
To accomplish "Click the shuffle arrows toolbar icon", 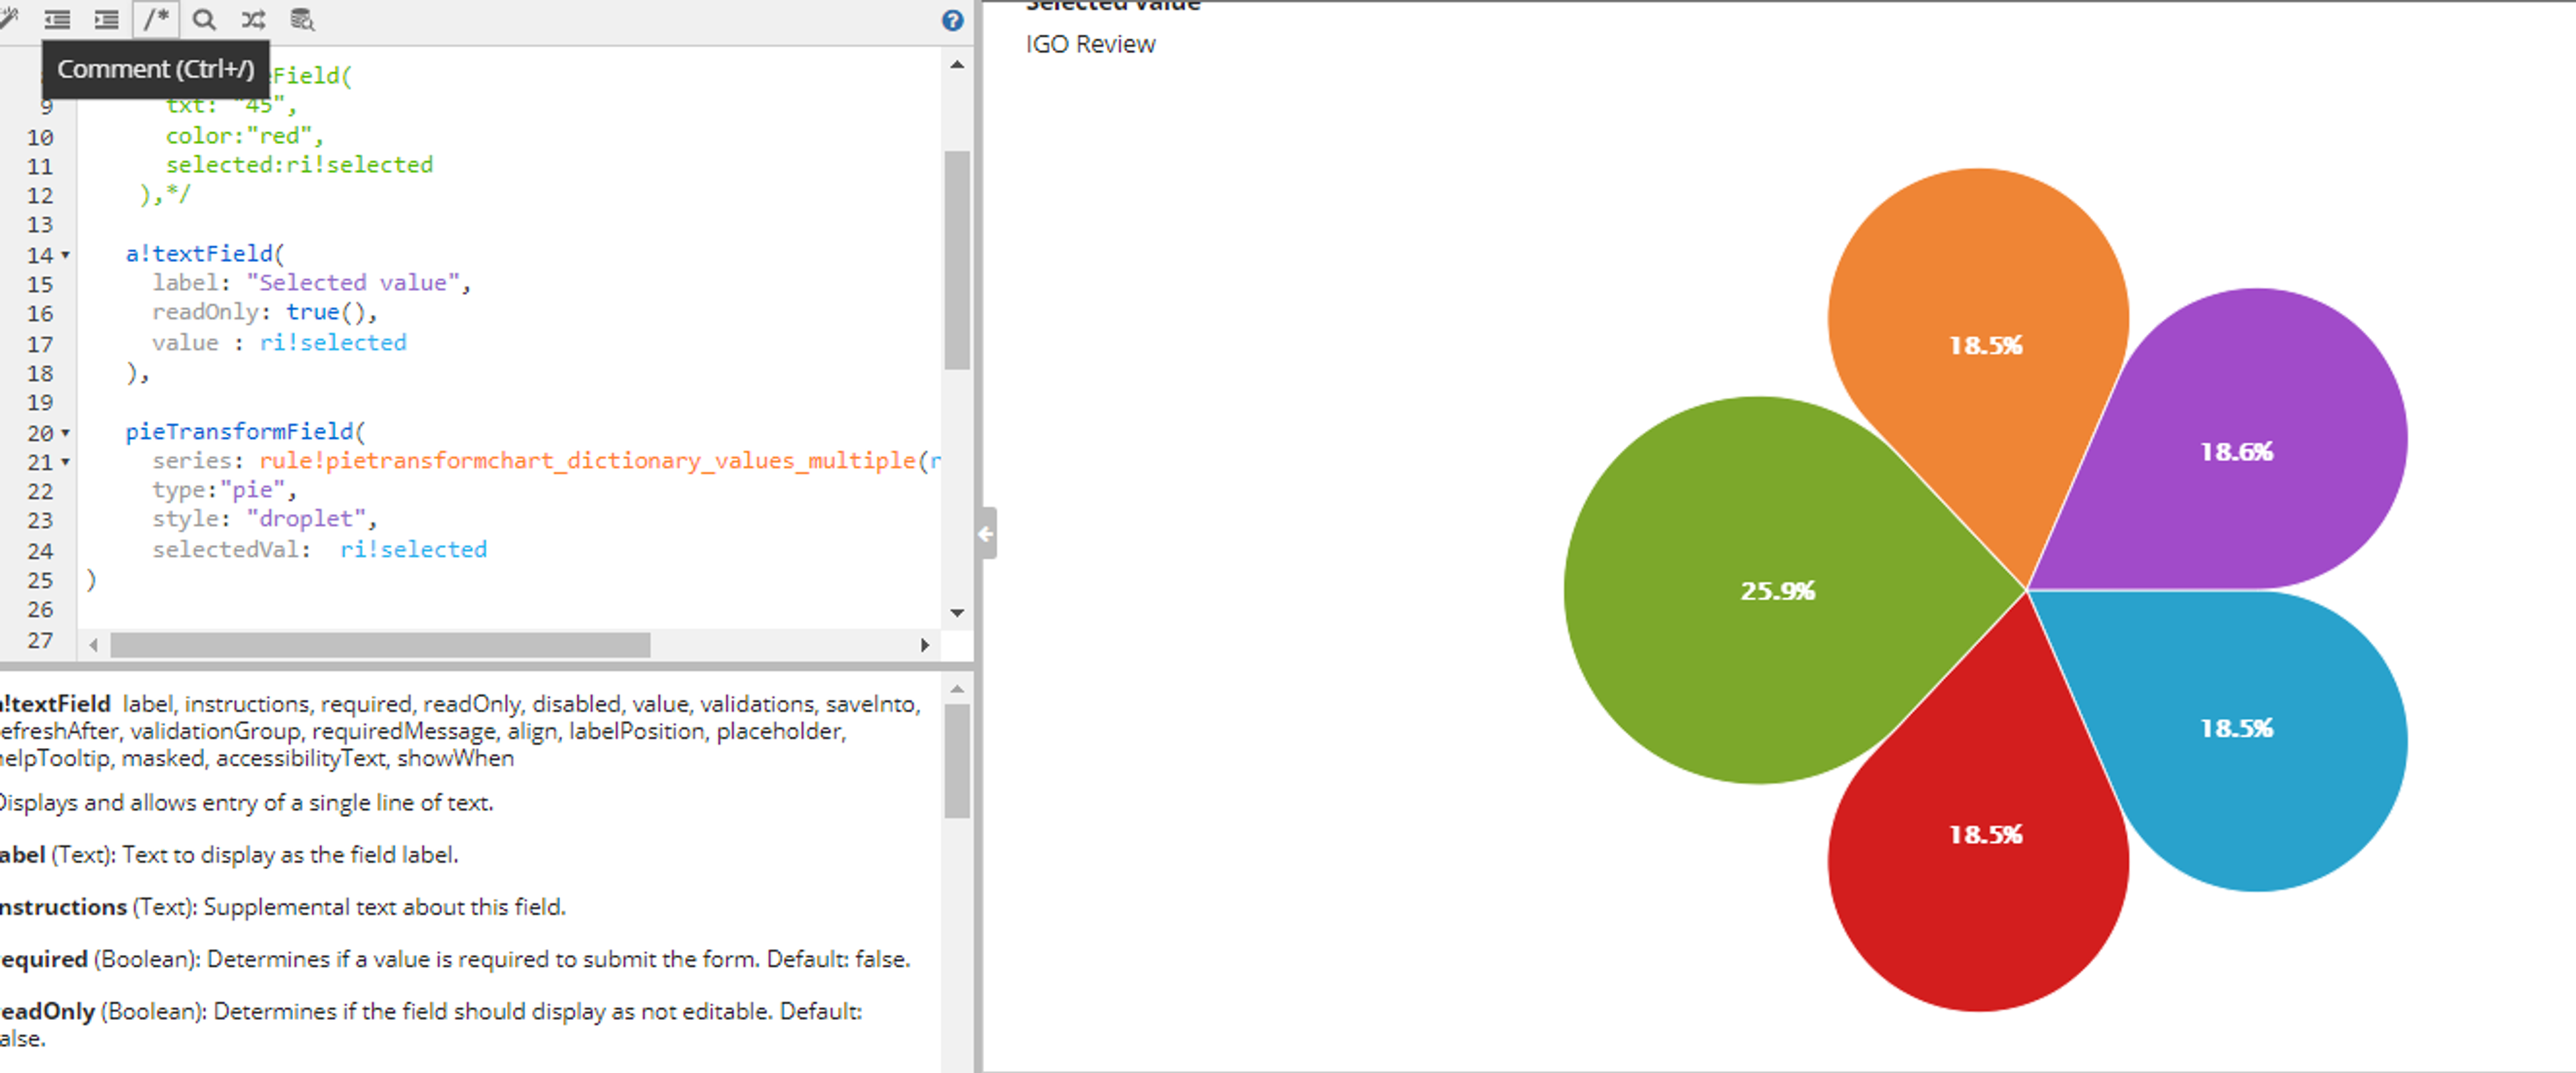I will pos(253,19).
